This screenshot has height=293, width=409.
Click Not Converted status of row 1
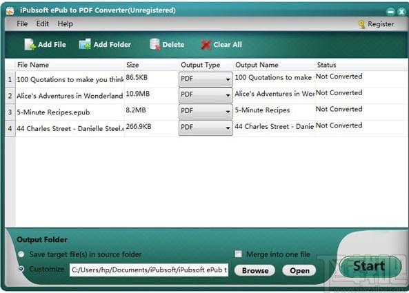pyautogui.click(x=339, y=77)
